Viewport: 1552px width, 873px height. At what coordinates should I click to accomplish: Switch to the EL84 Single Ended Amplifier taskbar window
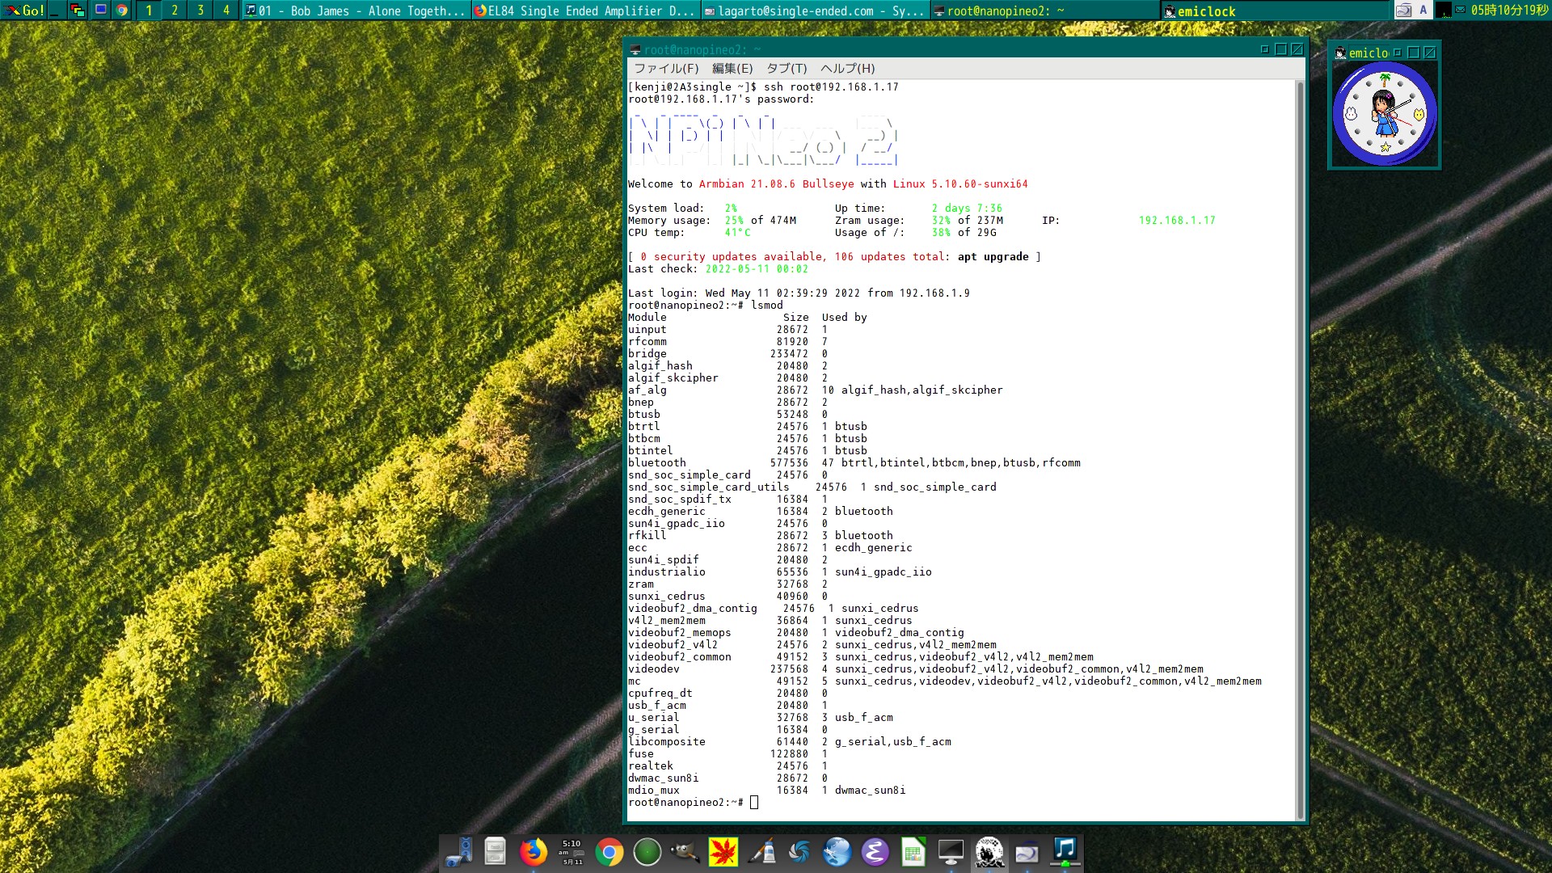coord(584,11)
